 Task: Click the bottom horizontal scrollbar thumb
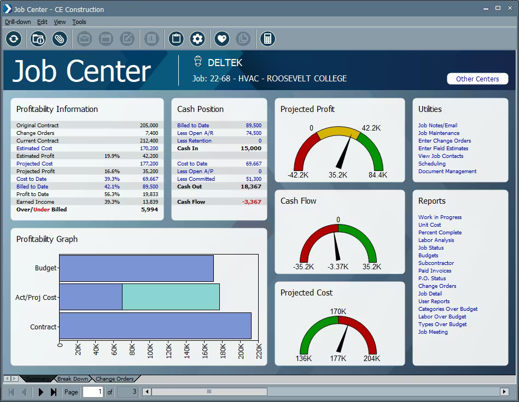pyautogui.click(x=211, y=392)
